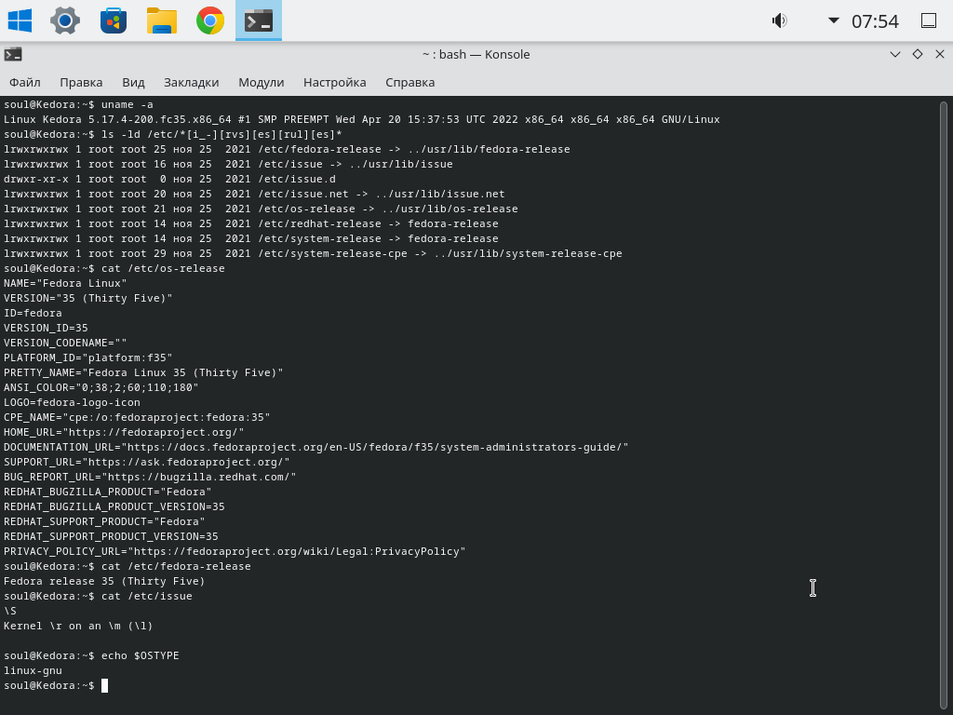Screen dimensions: 953x715
Task: Click the kernel version output line
Action: (362, 119)
